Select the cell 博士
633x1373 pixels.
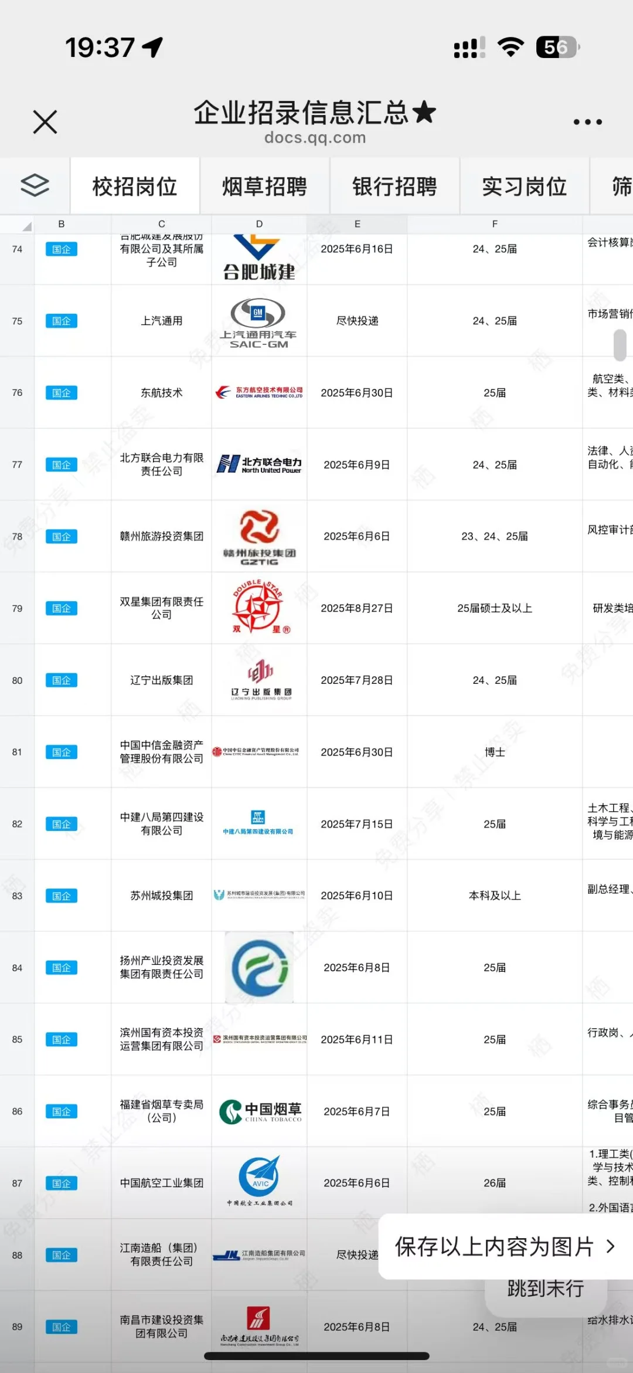tap(495, 752)
